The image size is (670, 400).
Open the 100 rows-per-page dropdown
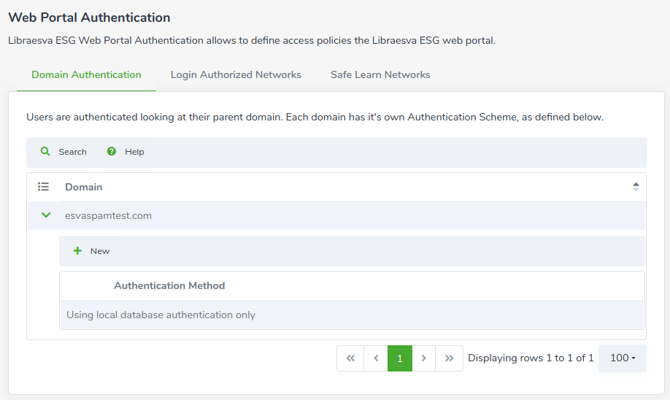[623, 358]
